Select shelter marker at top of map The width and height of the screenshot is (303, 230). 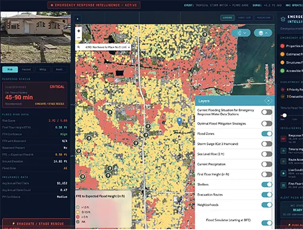point(205,34)
